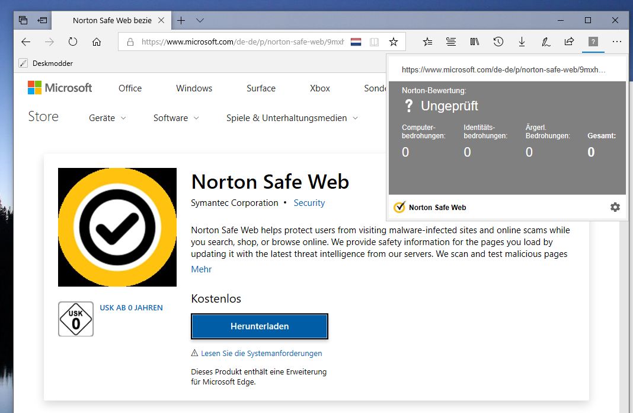Open the Edge history icon

tap(498, 42)
